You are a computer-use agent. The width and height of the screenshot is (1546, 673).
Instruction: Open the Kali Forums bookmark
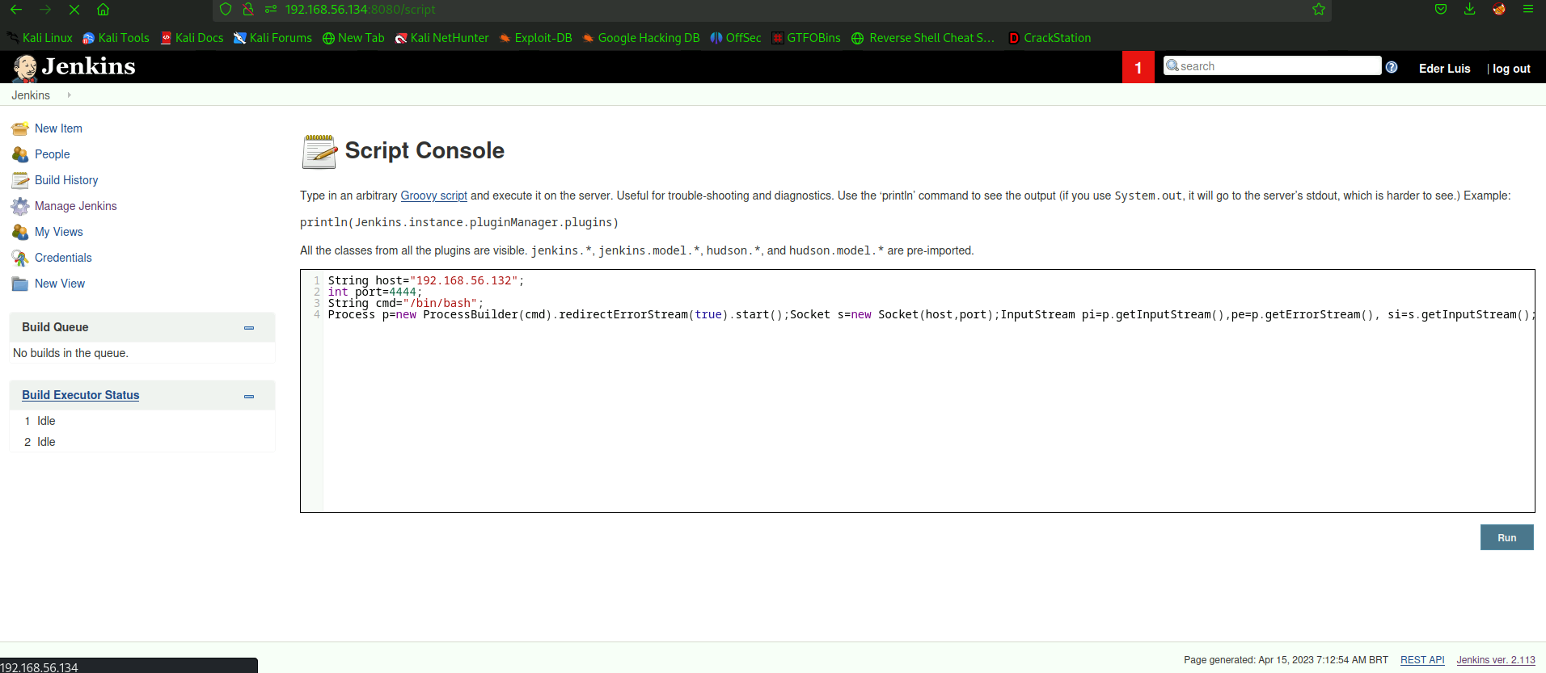point(272,38)
